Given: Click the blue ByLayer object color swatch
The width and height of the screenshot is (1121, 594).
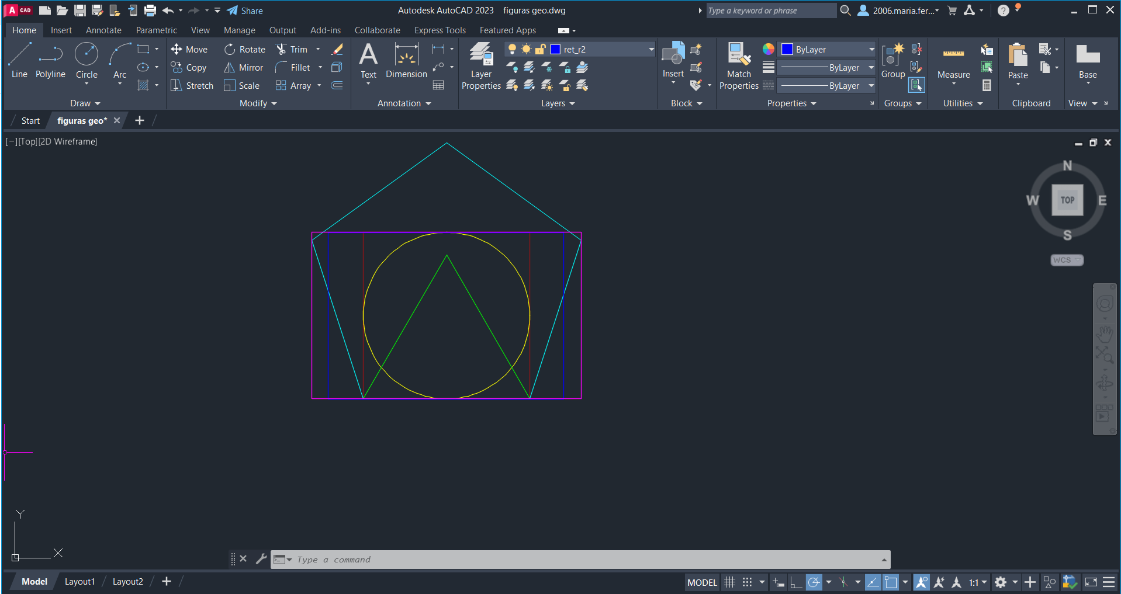Looking at the screenshot, I should (787, 50).
